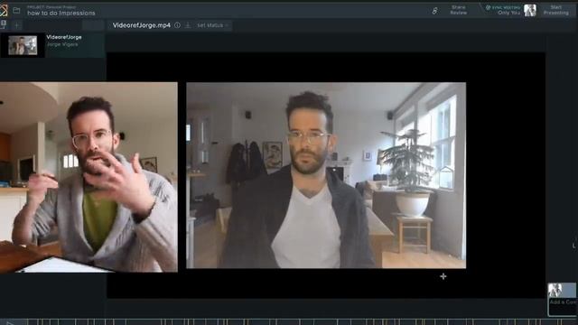Click the Start Presenting button
578x325 pixels.
pos(556,10)
